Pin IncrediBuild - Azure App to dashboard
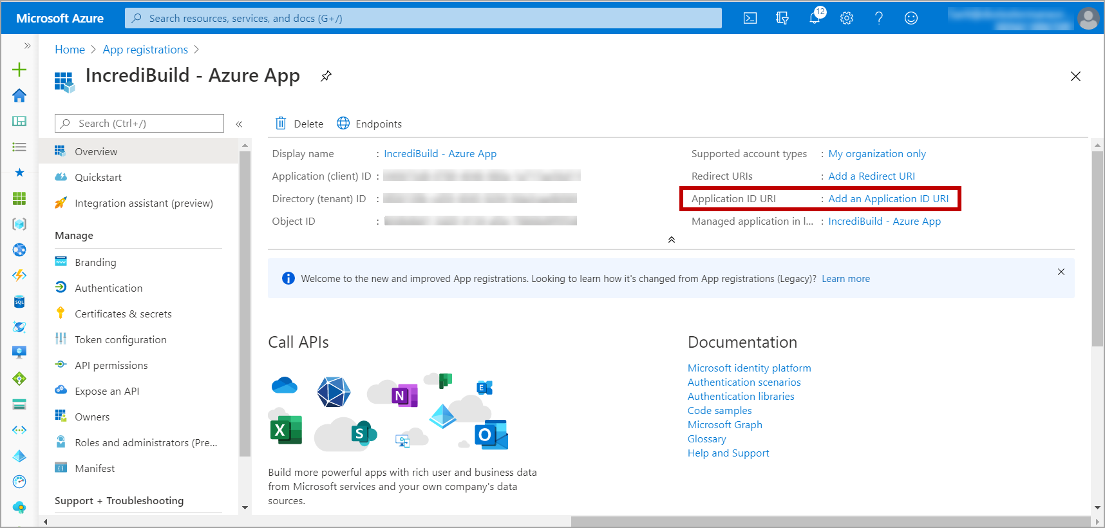 (x=326, y=76)
